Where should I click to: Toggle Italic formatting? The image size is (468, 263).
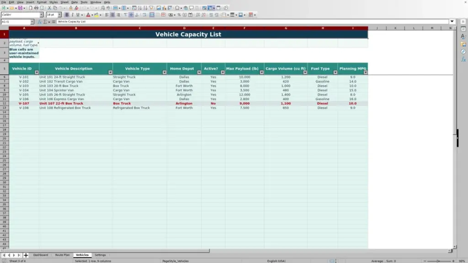coord(72,15)
